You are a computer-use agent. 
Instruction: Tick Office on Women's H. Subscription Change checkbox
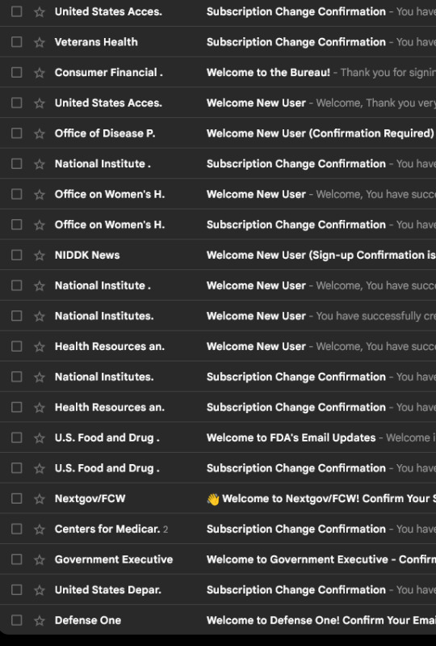point(16,225)
